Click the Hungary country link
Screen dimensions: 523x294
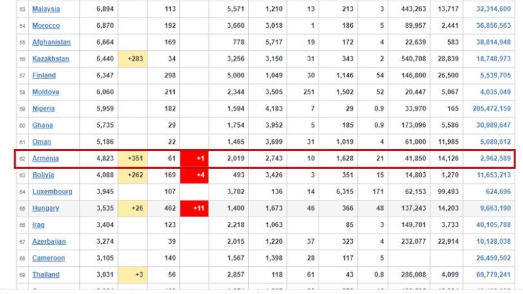click(x=46, y=209)
